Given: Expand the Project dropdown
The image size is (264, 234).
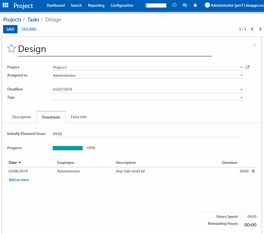Looking at the screenshot, I should 241,67.
